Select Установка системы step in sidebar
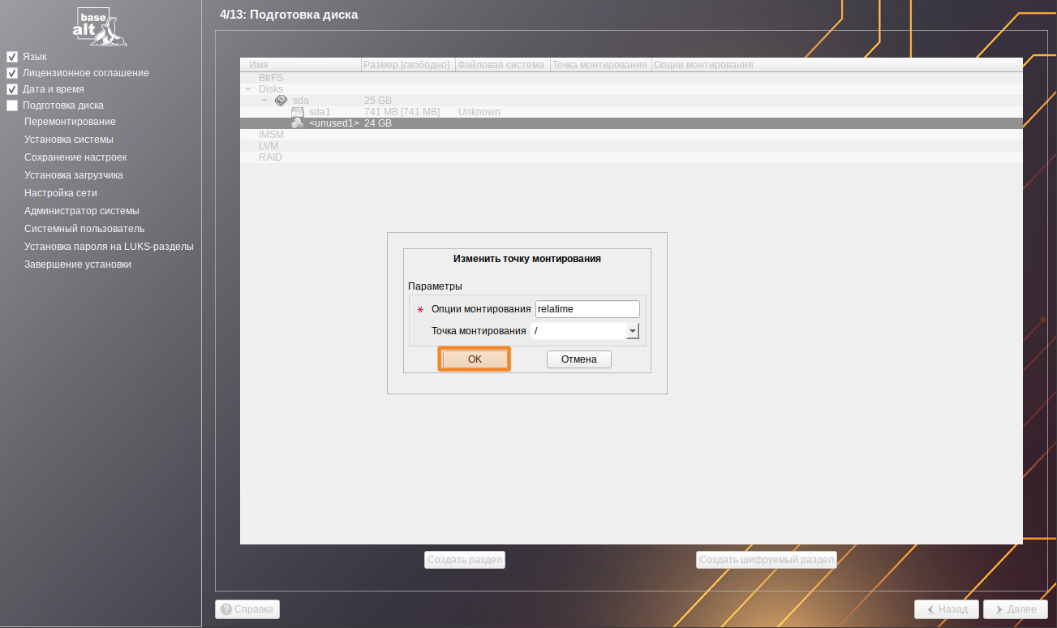Image resolution: width=1057 pixels, height=628 pixels. click(69, 140)
